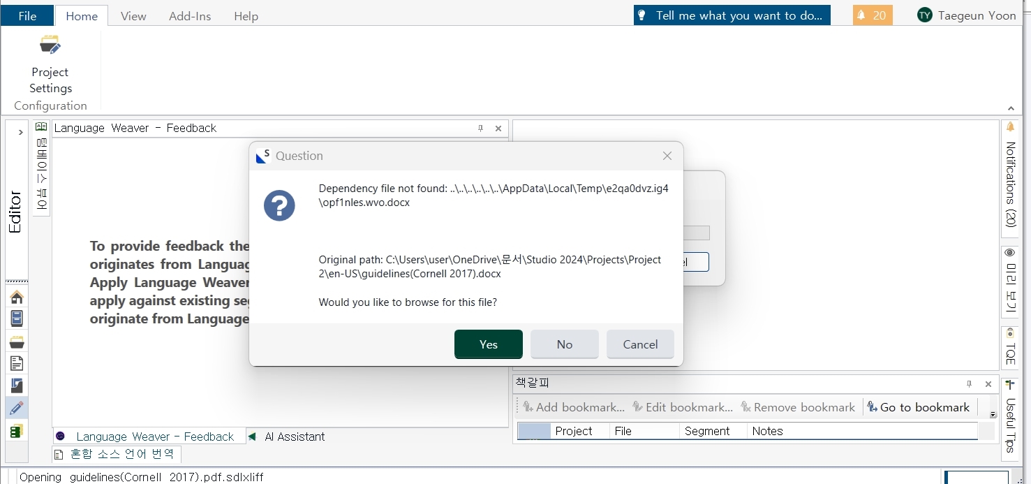The image size is (1031, 484).
Task: Open the Files view folder icon
Action: point(17,342)
